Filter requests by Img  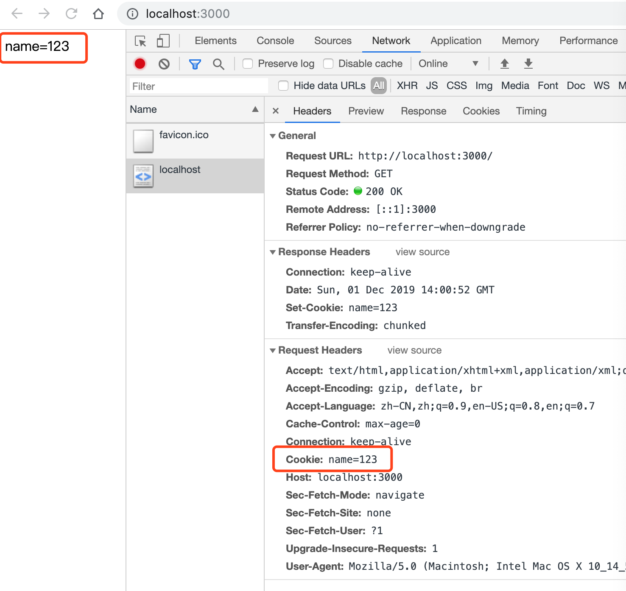point(484,86)
